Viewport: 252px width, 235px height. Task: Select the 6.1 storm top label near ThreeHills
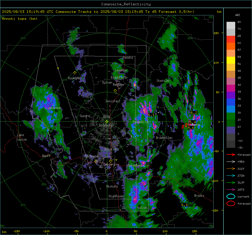point(151,115)
